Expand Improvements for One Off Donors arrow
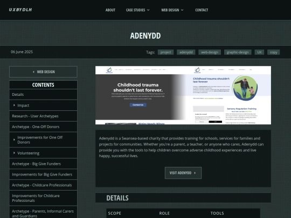Image resolution: width=291 pixels, height=218 pixels. (15, 140)
